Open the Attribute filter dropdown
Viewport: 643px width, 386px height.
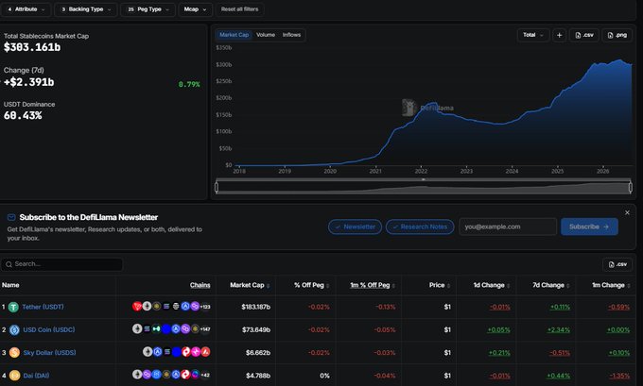click(x=26, y=9)
